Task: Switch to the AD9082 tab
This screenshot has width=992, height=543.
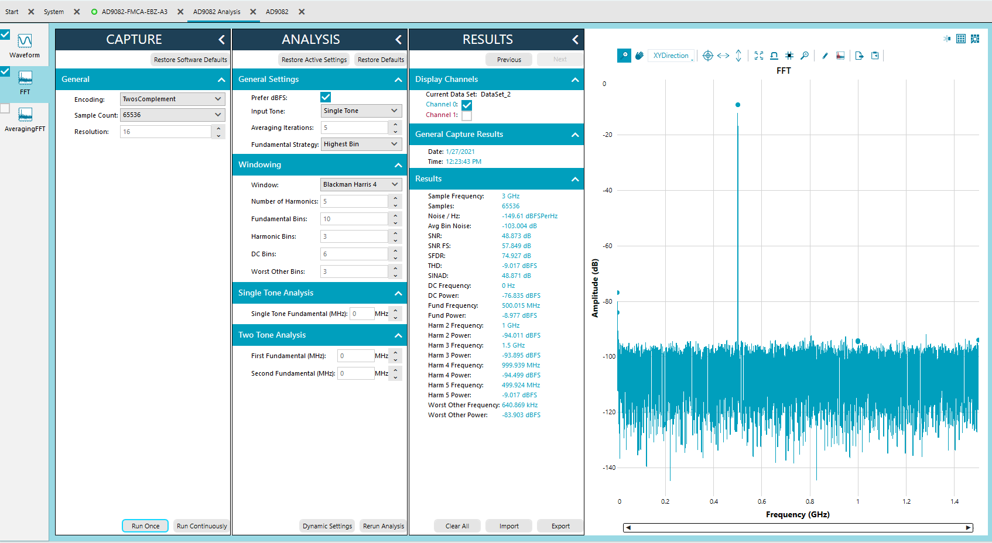Action: [x=277, y=12]
